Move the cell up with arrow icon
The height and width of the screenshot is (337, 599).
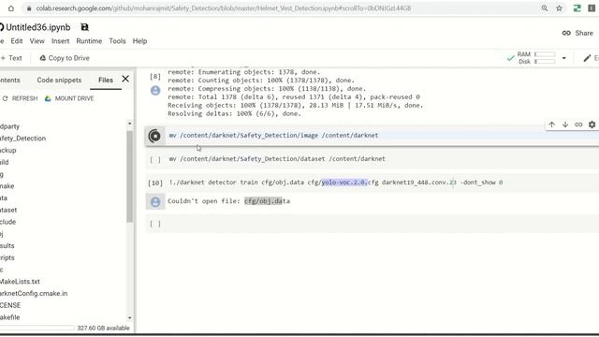pyautogui.click(x=551, y=125)
